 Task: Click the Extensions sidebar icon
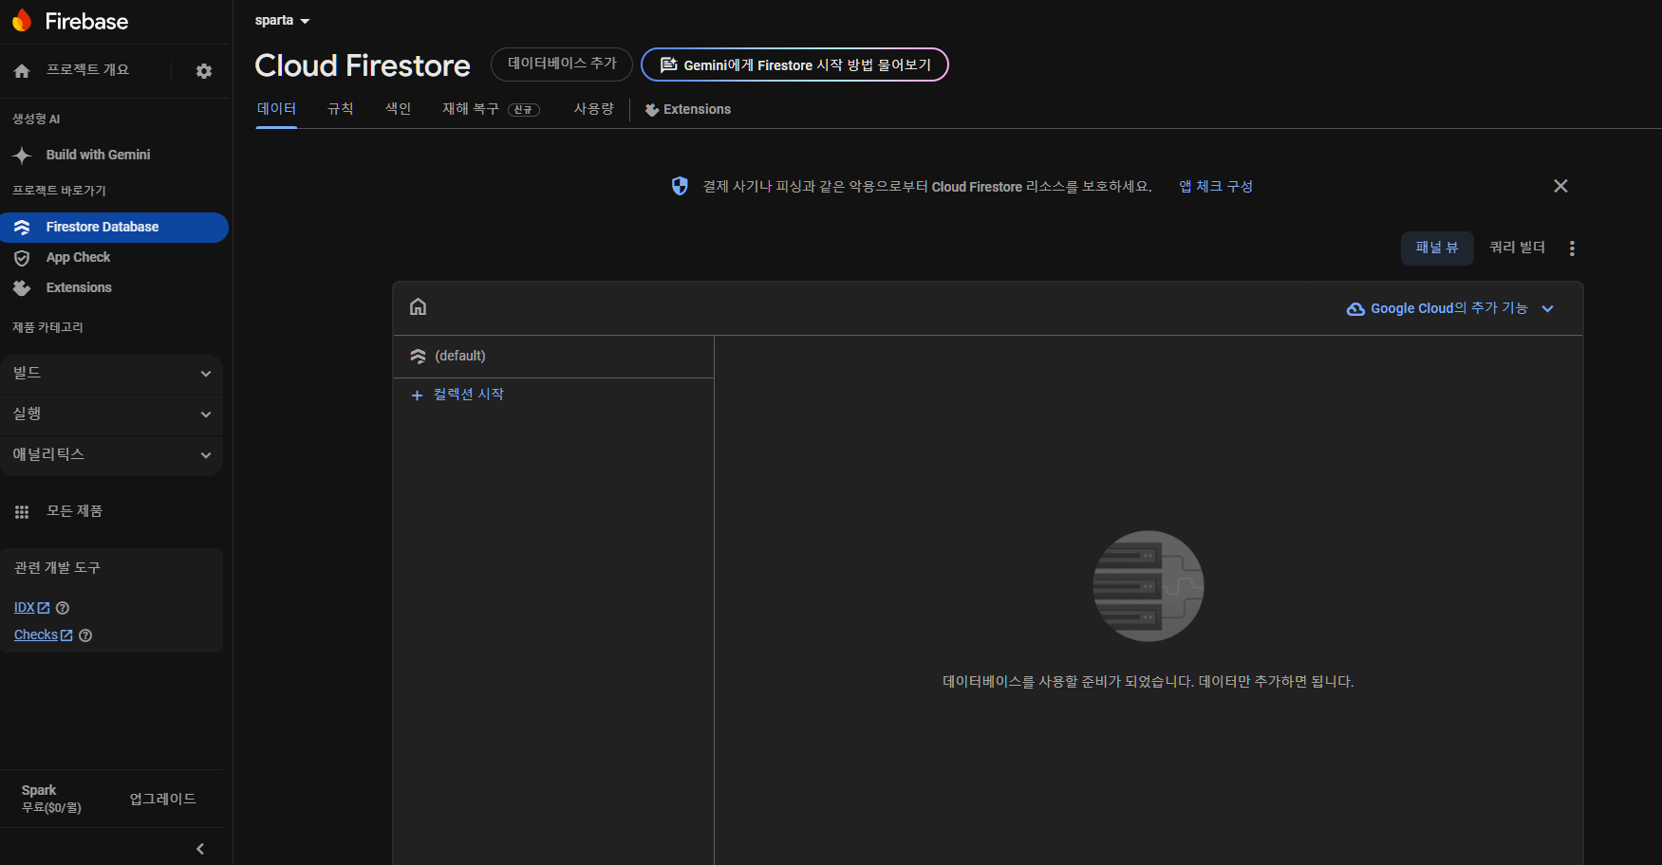tap(22, 288)
